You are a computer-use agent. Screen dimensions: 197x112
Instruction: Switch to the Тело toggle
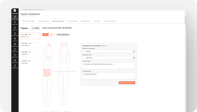pyautogui.click(x=51, y=35)
